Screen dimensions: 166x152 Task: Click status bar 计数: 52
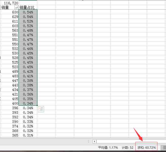click(128, 147)
